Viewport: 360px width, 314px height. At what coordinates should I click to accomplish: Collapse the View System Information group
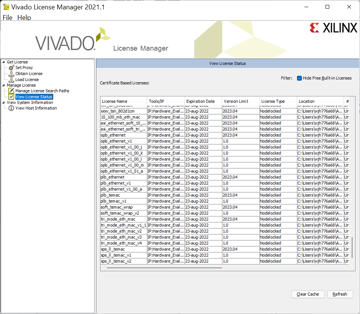[x=3, y=102]
